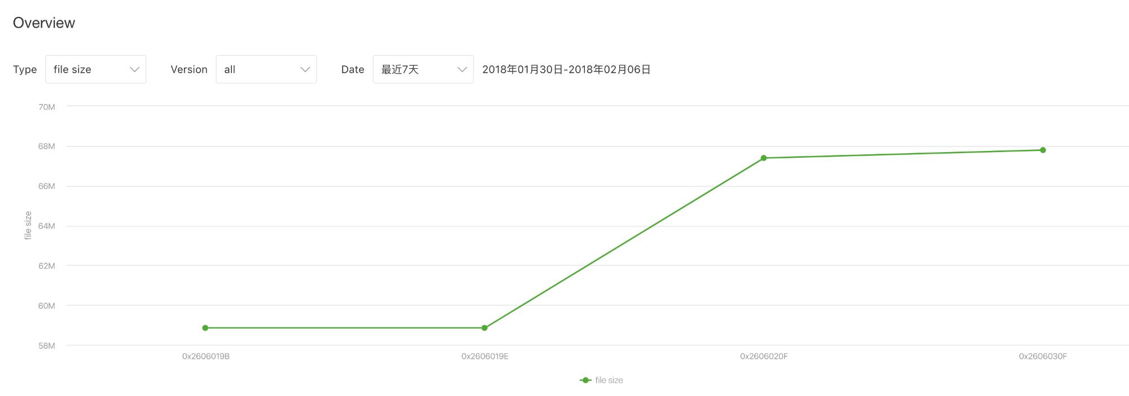This screenshot has height=396, width=1129.
Task: Select the data point for 0x2606020F
Action: [764, 158]
